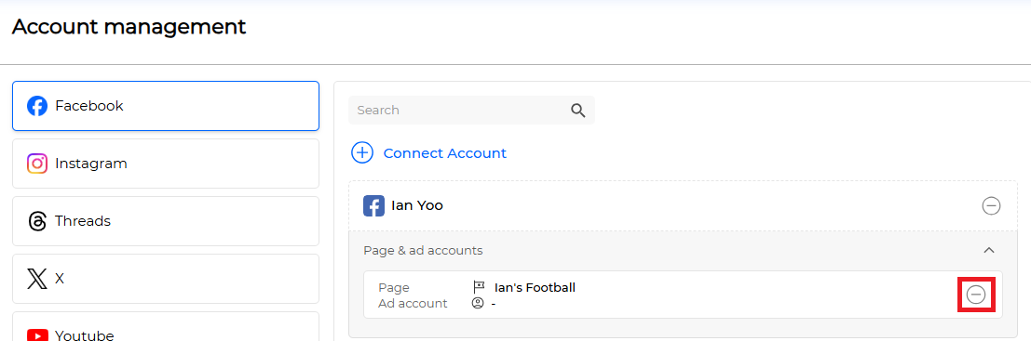Click the plus circle Connect Account icon

(x=362, y=152)
